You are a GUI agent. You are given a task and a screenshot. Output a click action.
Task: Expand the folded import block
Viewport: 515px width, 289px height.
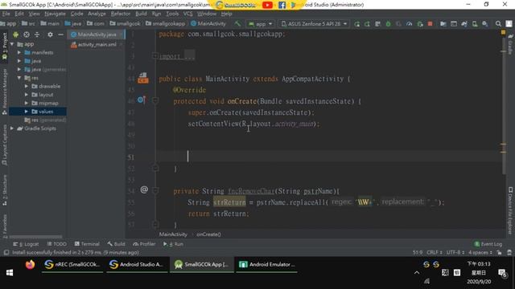(154, 56)
